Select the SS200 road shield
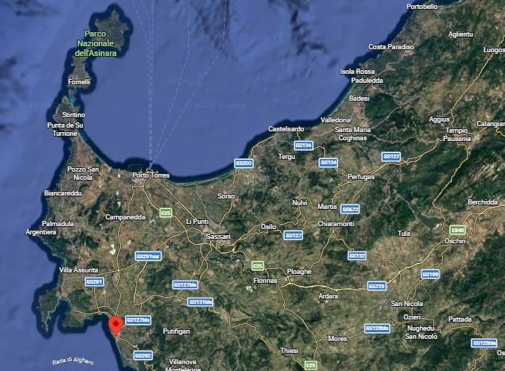Screen dimensions: 505x371 tap(244, 163)
